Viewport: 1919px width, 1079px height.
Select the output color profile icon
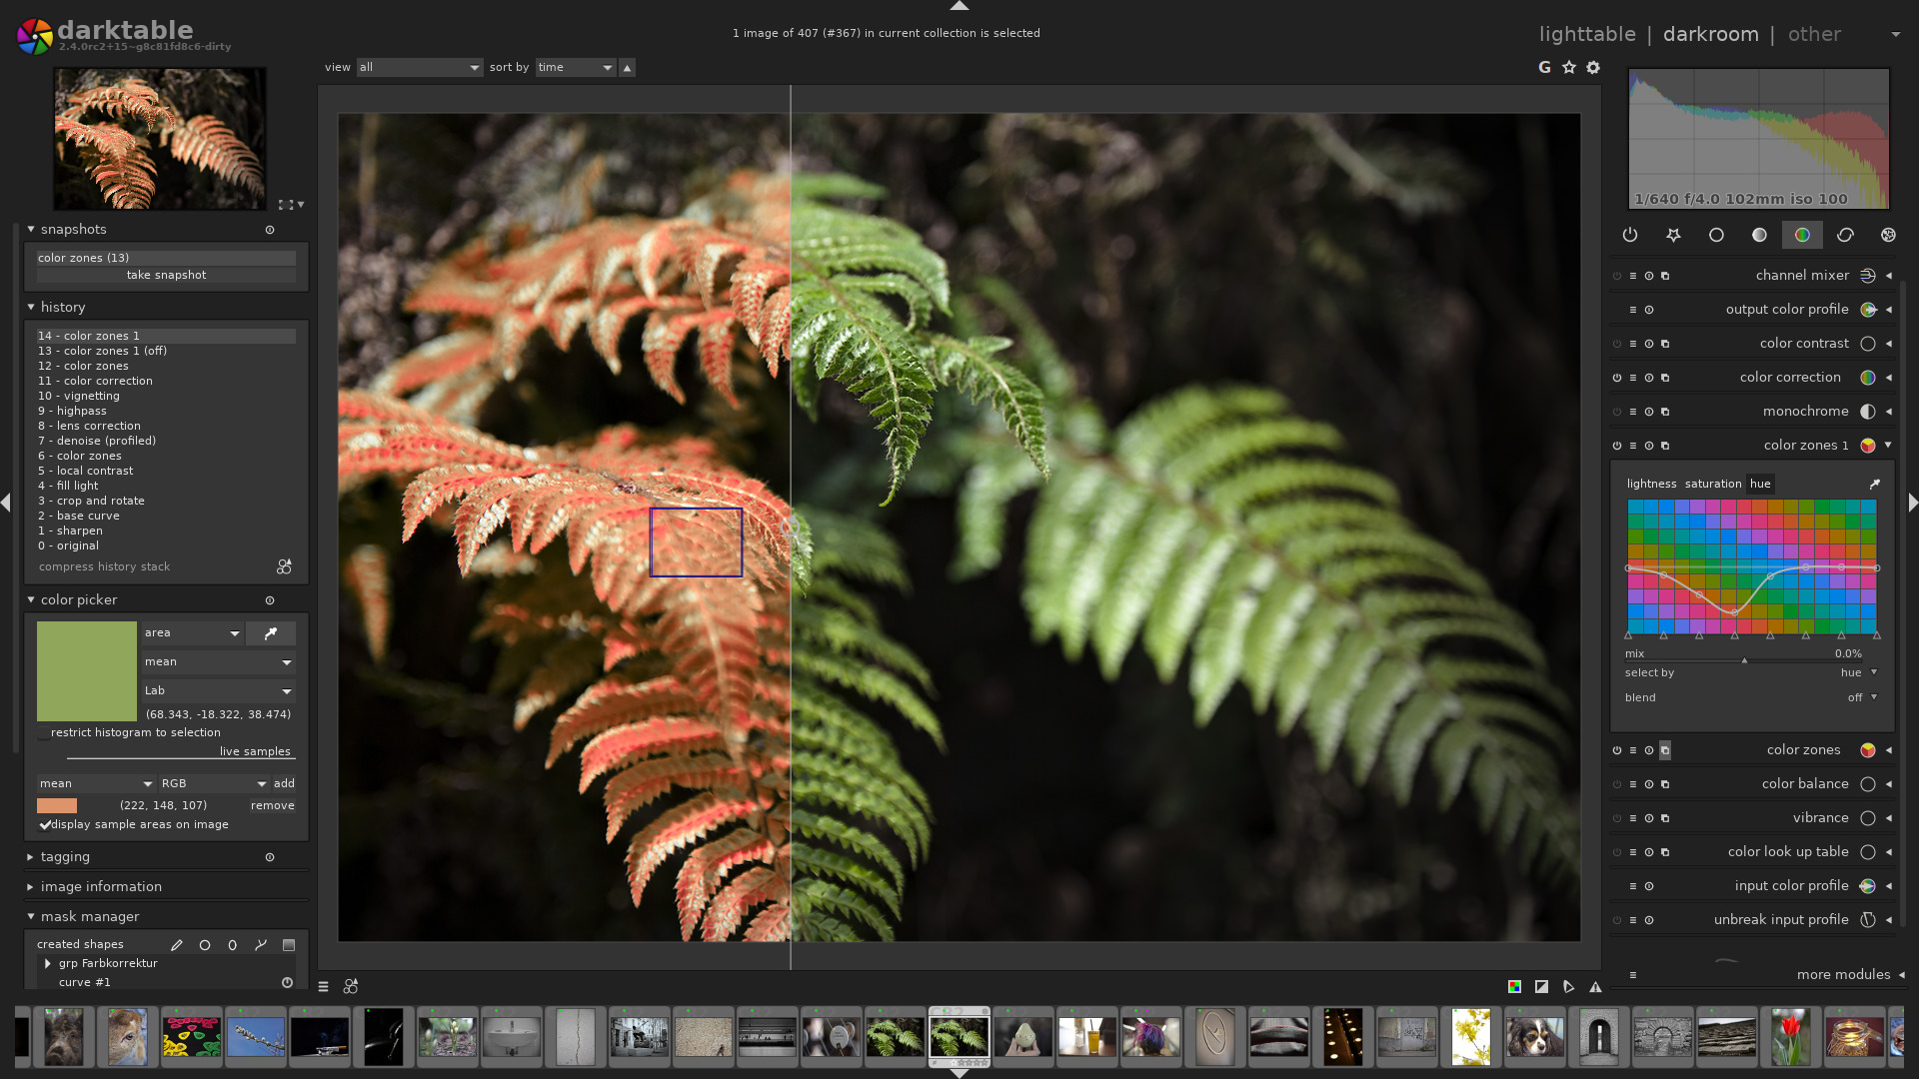[x=1868, y=309]
